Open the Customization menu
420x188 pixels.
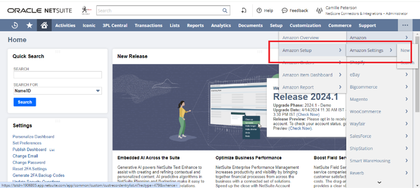(x=305, y=26)
